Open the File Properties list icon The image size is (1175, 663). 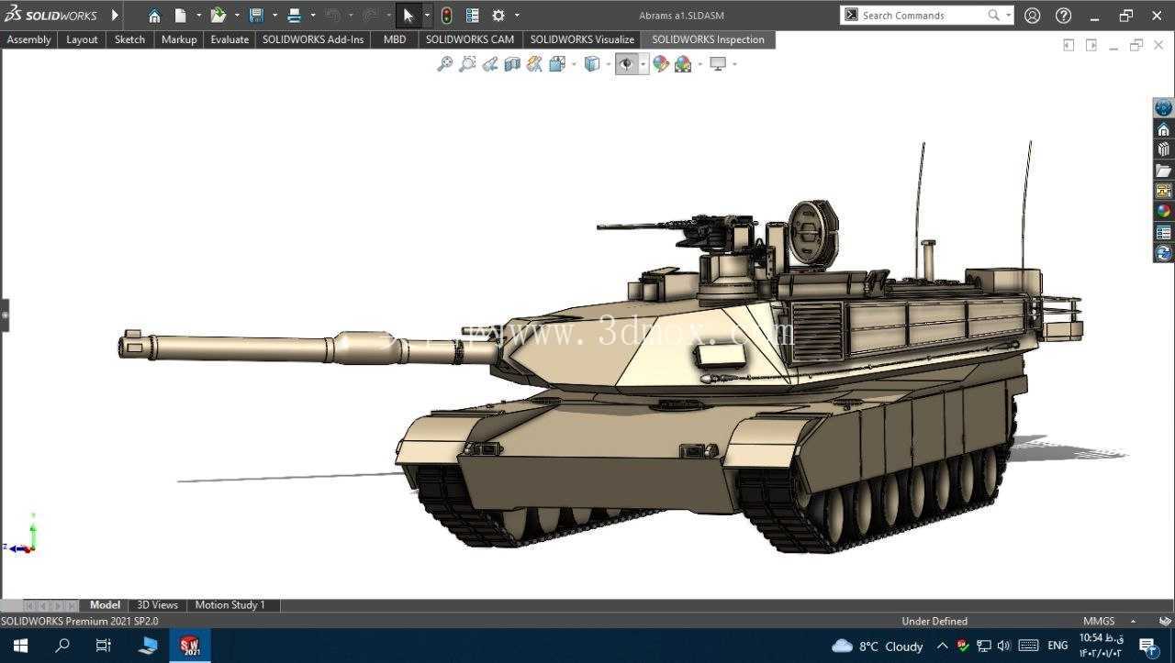click(473, 16)
